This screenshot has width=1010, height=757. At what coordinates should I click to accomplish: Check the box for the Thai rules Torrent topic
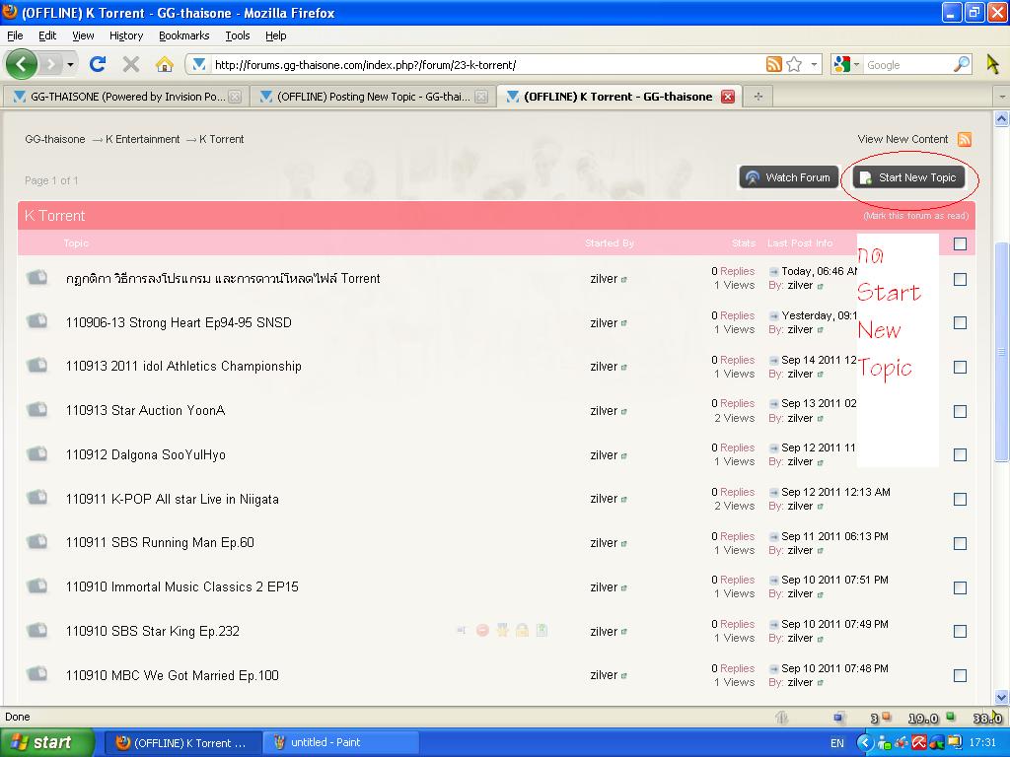click(x=960, y=279)
